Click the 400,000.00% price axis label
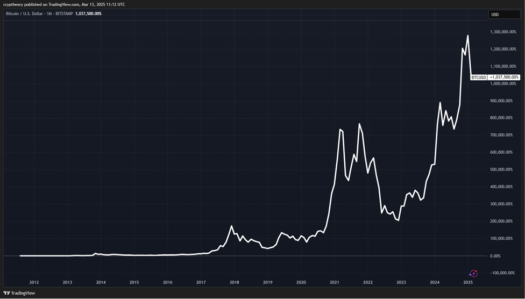525x299 pixels. tap(501, 187)
